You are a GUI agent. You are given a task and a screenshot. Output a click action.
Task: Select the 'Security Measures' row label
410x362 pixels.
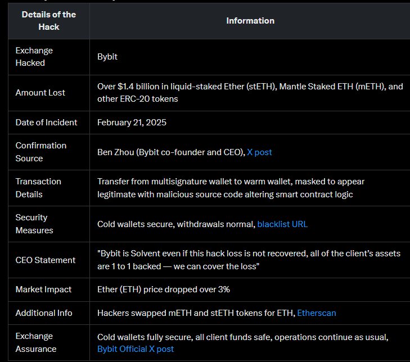(x=34, y=224)
